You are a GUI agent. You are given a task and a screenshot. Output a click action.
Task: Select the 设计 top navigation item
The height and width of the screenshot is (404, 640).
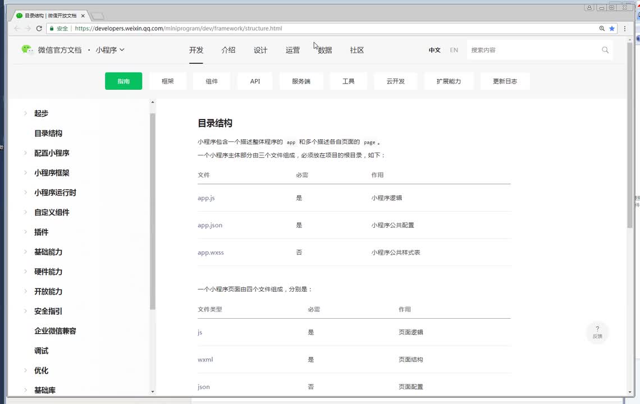[x=260, y=50]
